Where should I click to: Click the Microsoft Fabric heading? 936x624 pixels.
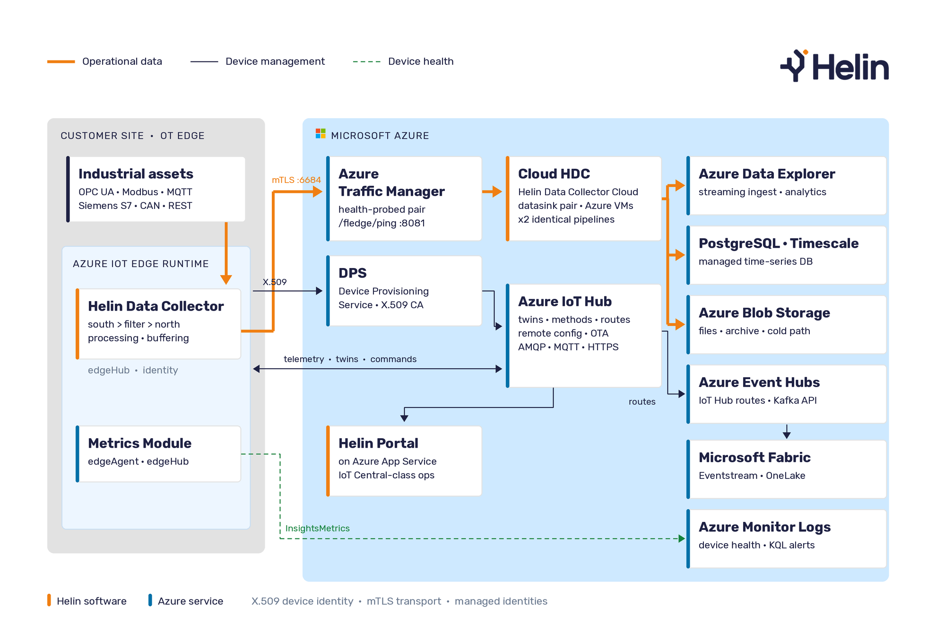point(754,458)
